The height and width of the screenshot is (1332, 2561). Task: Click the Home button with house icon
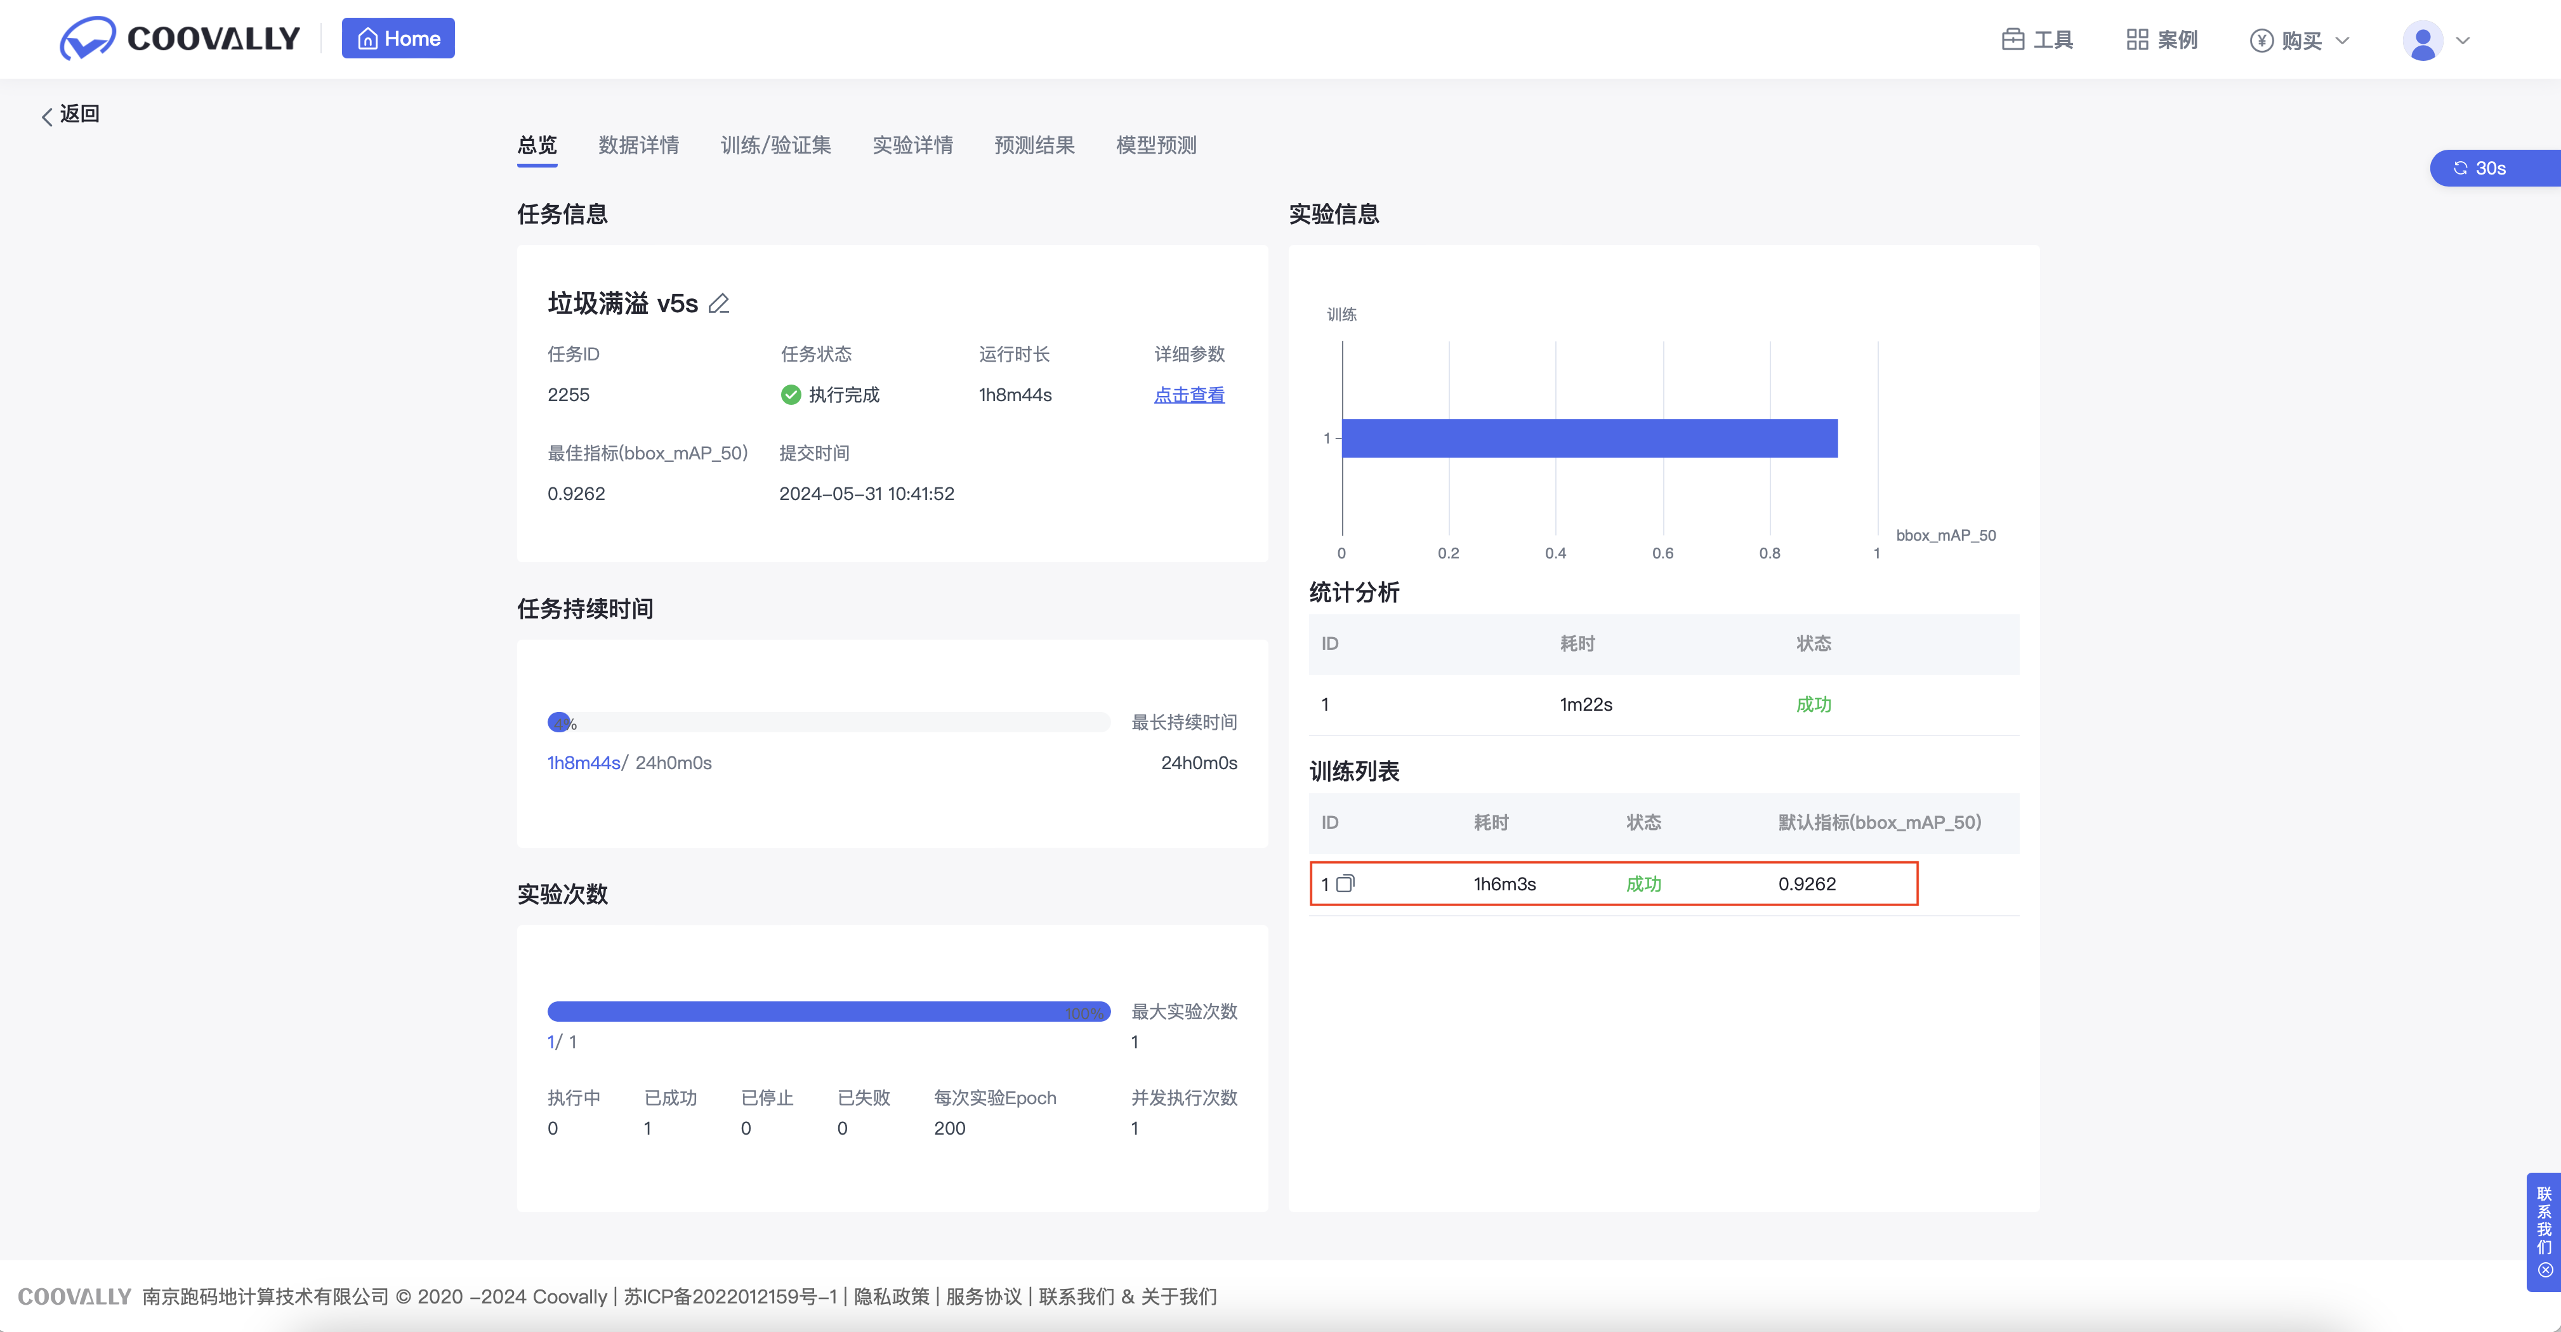click(398, 39)
